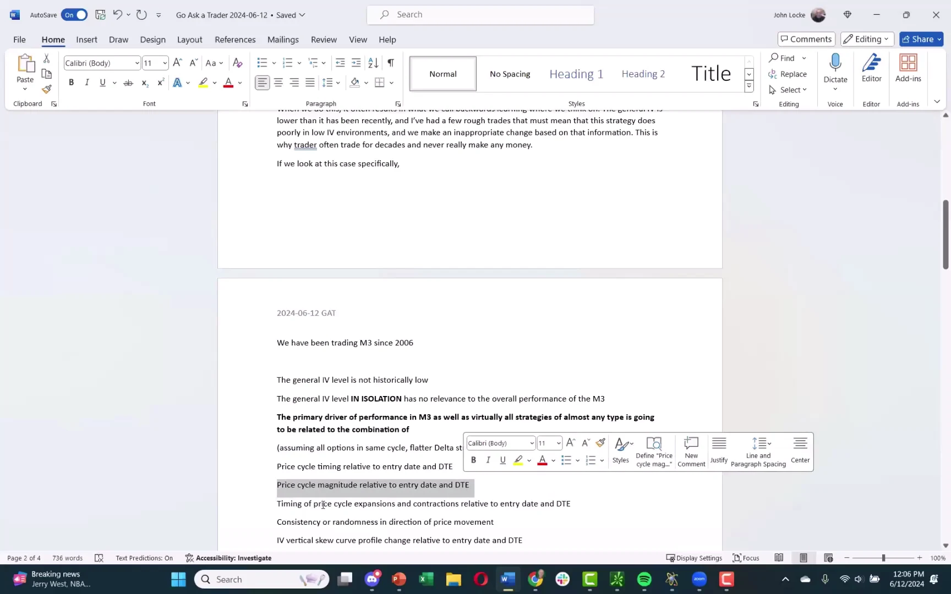Viewport: 951px width, 594px height.
Task: Select Center alignment in the ribbon
Action: coord(278,83)
